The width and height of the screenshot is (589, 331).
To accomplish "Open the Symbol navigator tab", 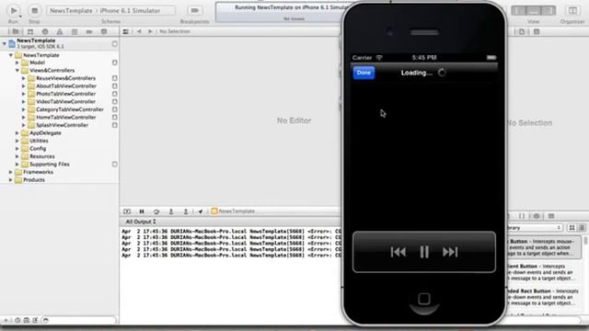I will coord(30,31).
